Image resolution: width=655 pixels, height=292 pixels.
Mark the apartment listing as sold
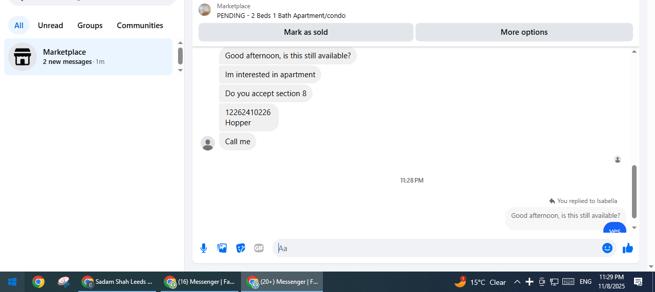[306, 32]
